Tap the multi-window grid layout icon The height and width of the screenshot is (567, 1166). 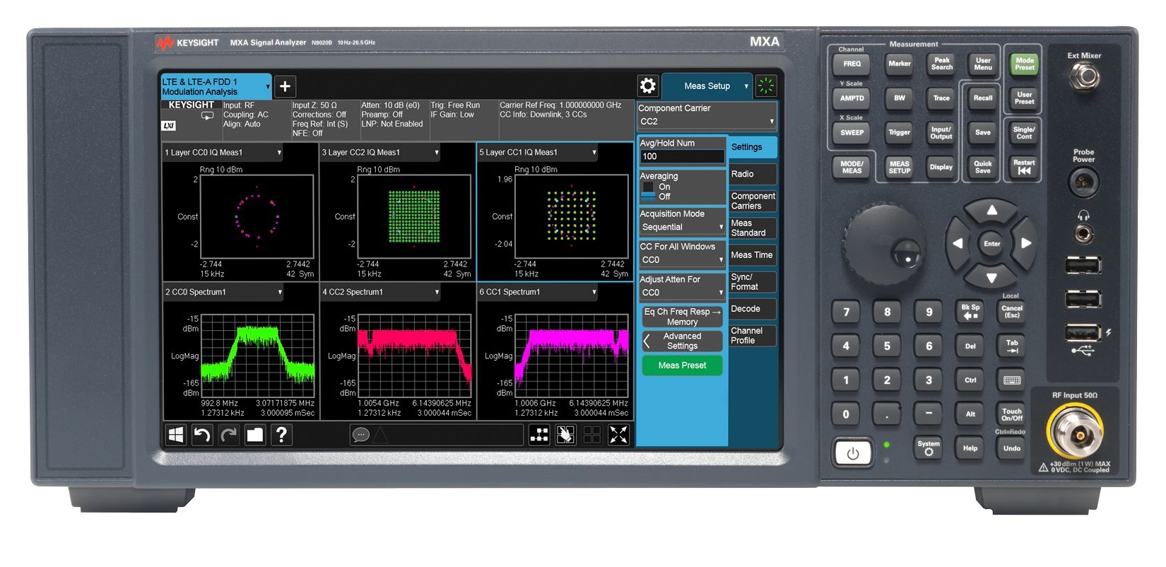[x=592, y=435]
